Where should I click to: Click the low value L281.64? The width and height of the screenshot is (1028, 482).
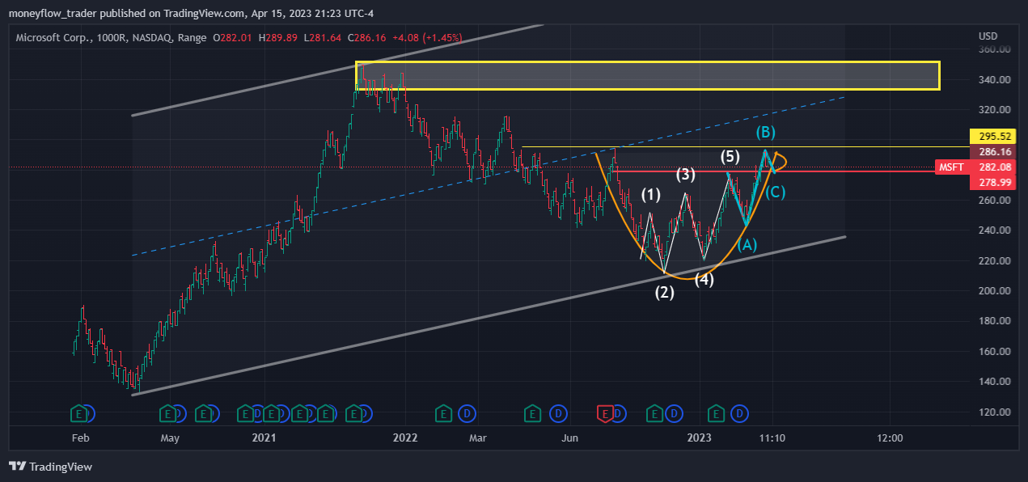[x=323, y=37]
